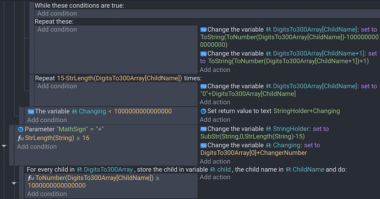Image resolution: width=380 pixels, height=199 pixels.
Task: Click variable icon in the Repeat loop action
Action: click(203, 87)
